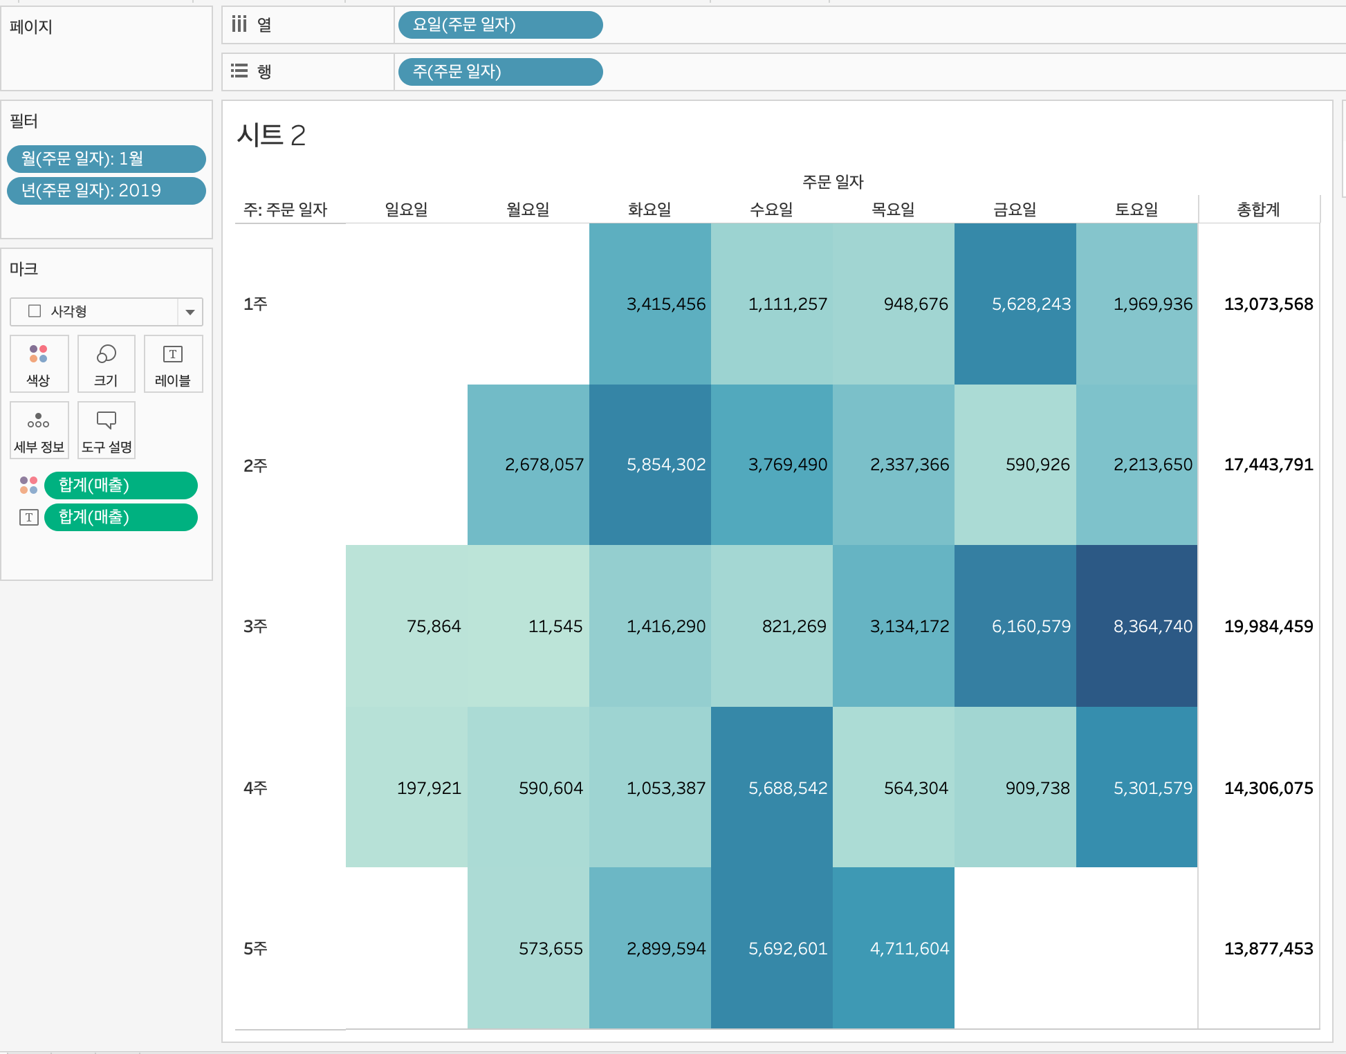The image size is (1346, 1054).
Task: Click the 총합계 column header
Action: pos(1257,209)
